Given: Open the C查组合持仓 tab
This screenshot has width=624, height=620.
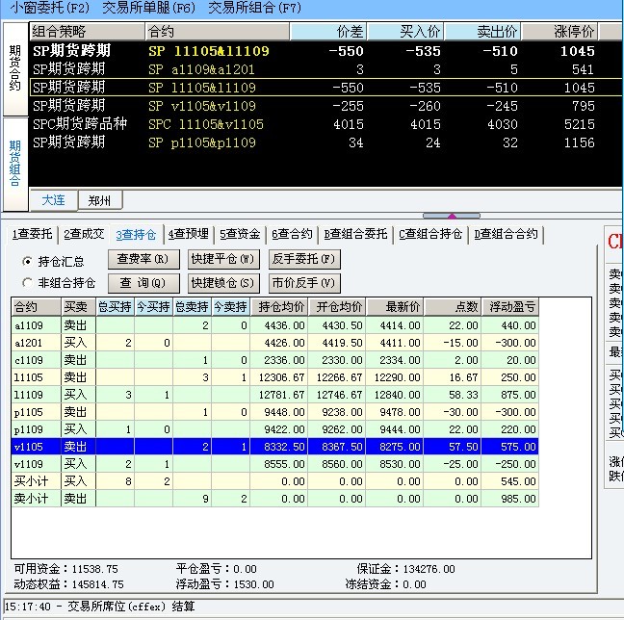Looking at the screenshot, I should [430, 234].
